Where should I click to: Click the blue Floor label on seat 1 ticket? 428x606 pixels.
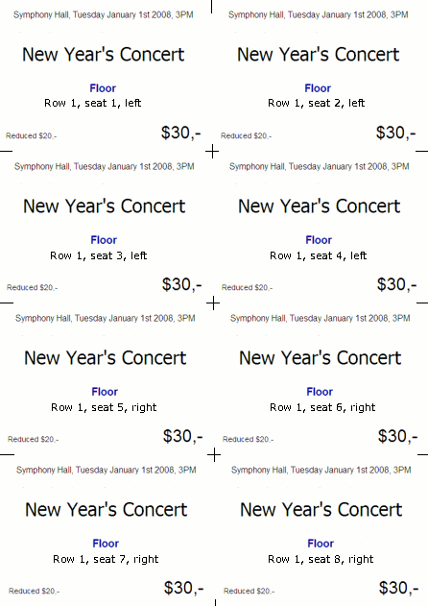103,88
